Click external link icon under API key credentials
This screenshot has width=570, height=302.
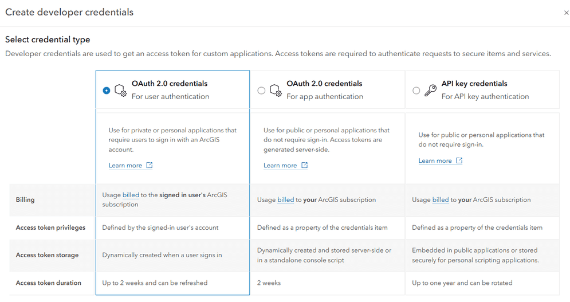pyautogui.click(x=459, y=160)
